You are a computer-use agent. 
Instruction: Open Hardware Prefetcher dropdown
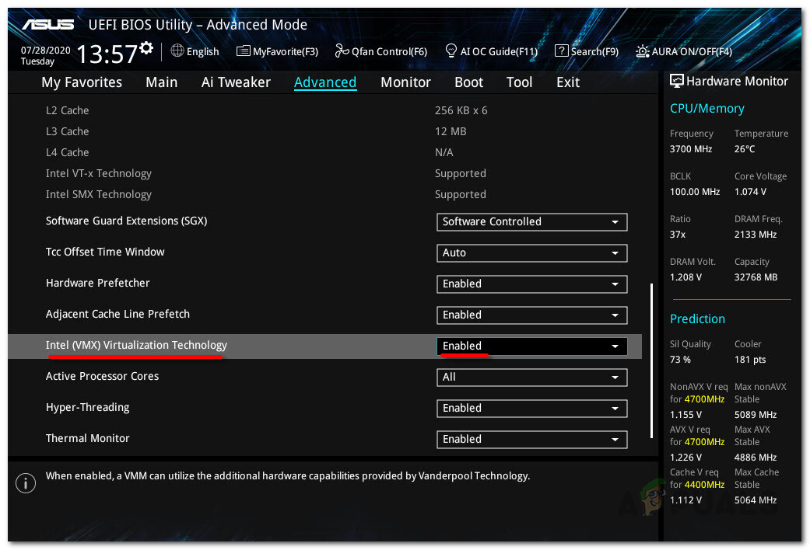(531, 284)
